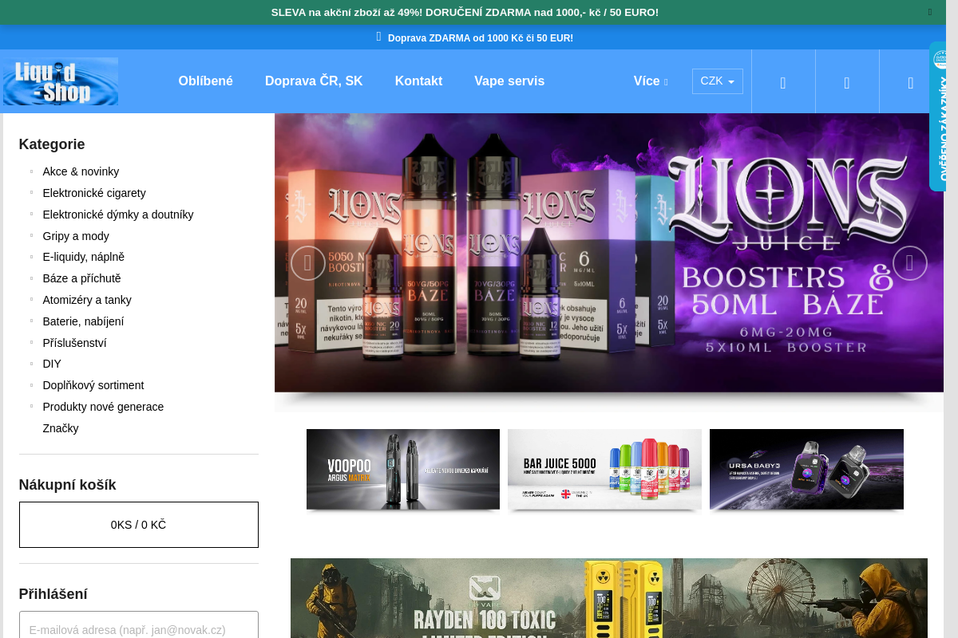Open the Doprava ČR, SK page
The width and height of the screenshot is (958, 638).
click(314, 81)
